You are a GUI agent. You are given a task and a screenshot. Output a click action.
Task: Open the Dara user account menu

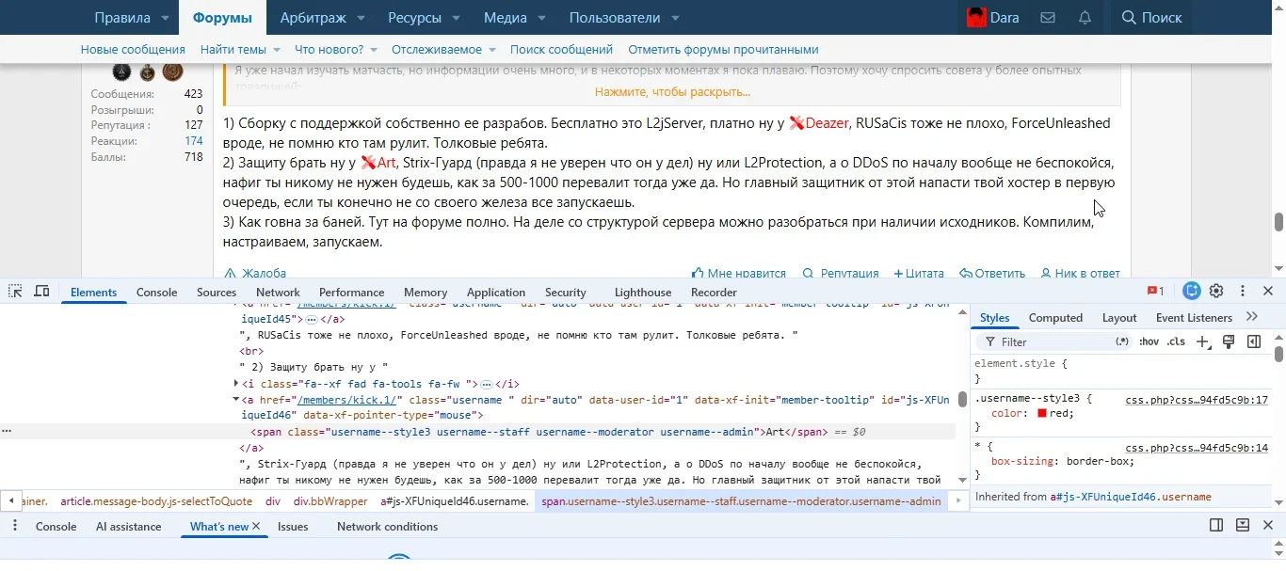click(993, 17)
